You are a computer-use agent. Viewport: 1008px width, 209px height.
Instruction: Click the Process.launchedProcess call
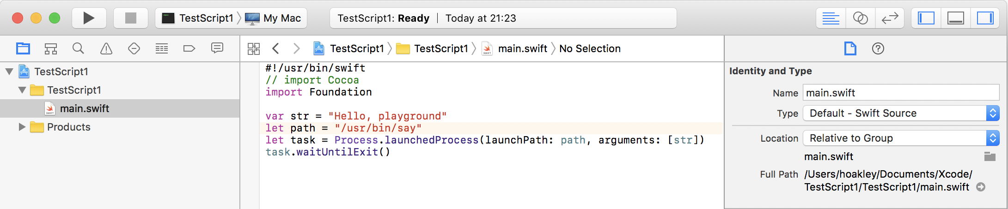[x=406, y=140]
